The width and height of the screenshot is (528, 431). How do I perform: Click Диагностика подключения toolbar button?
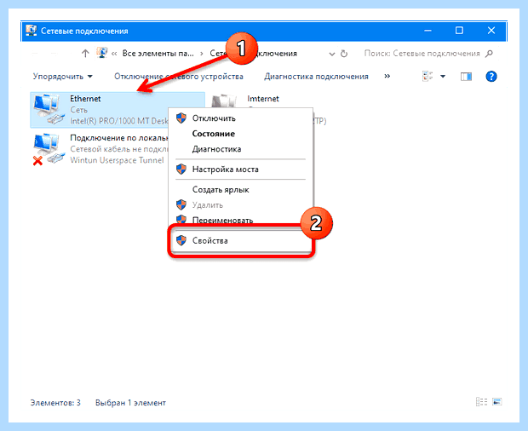[x=316, y=77]
